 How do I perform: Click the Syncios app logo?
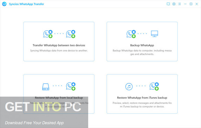pos(4,4)
